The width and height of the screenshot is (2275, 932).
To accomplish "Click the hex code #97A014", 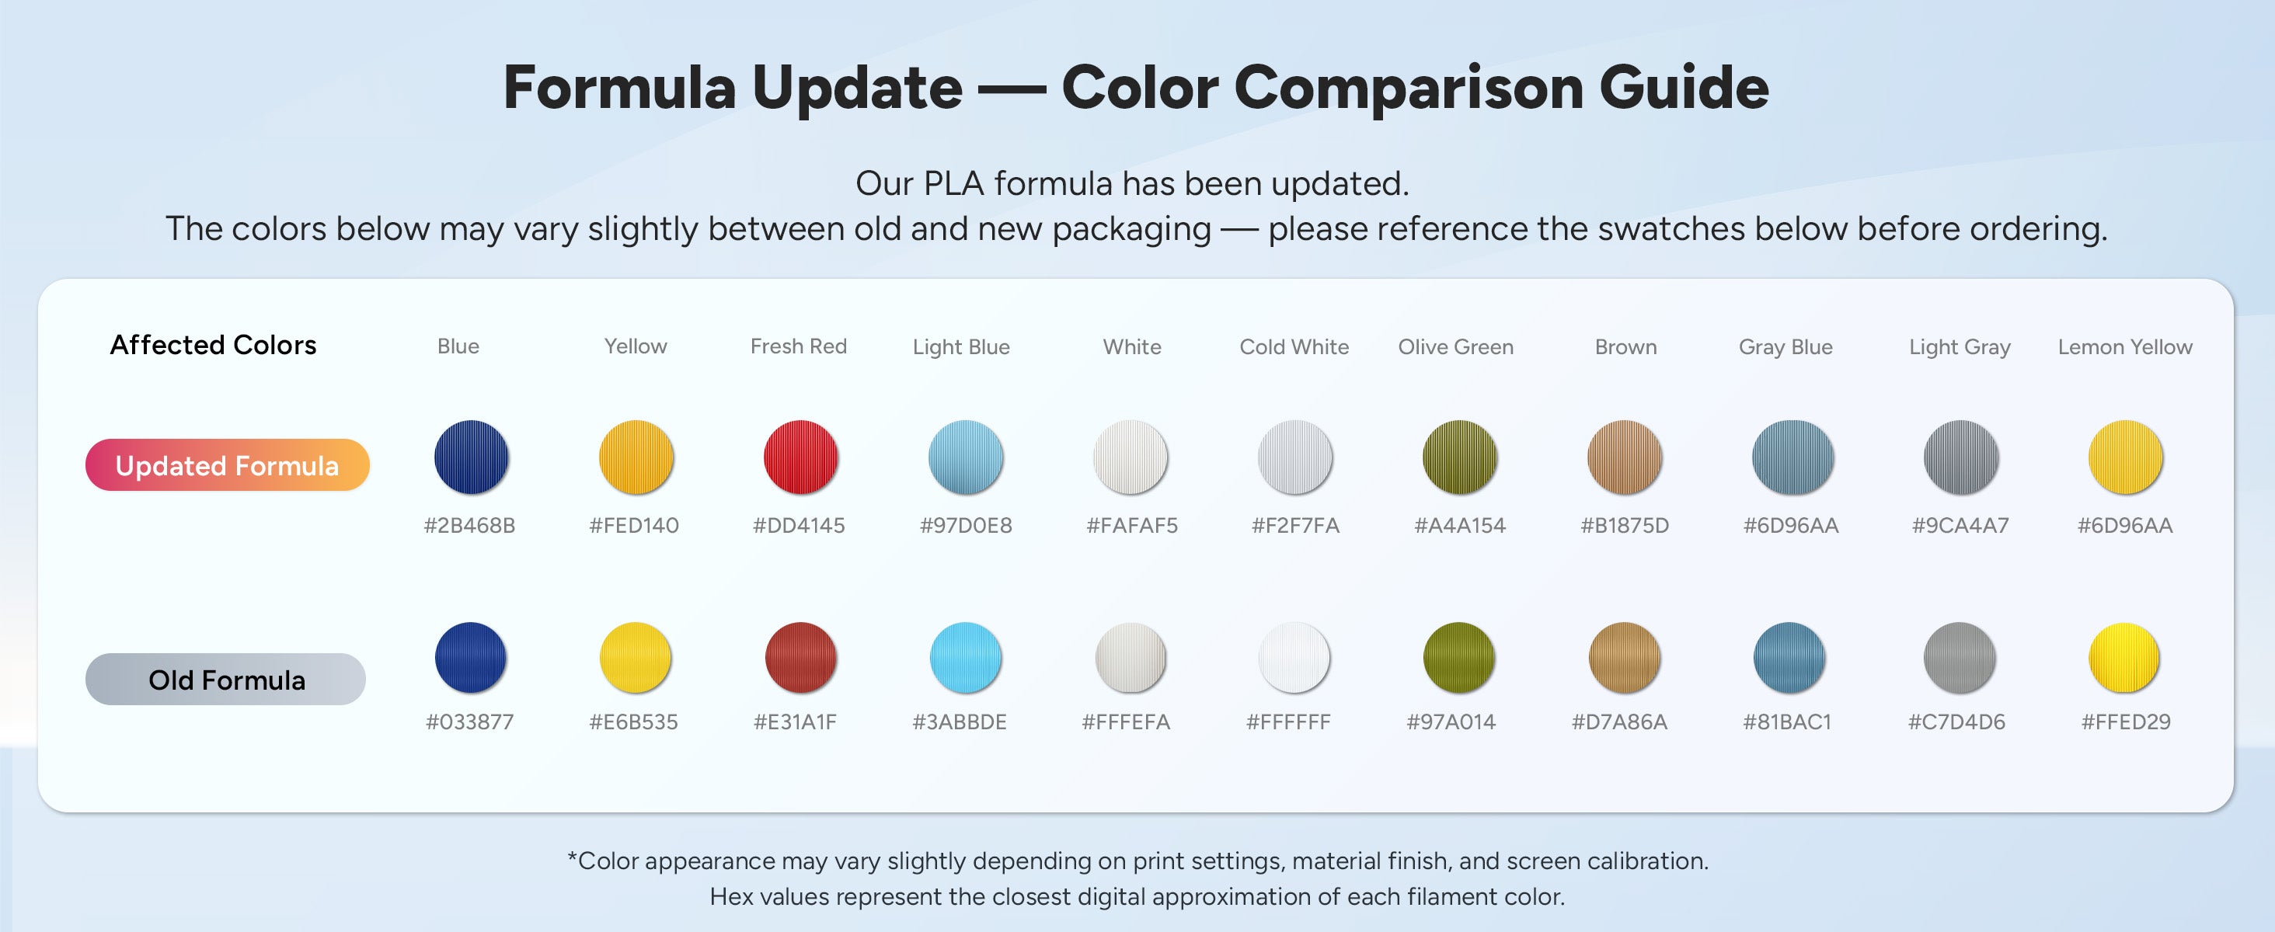I will click(1451, 722).
